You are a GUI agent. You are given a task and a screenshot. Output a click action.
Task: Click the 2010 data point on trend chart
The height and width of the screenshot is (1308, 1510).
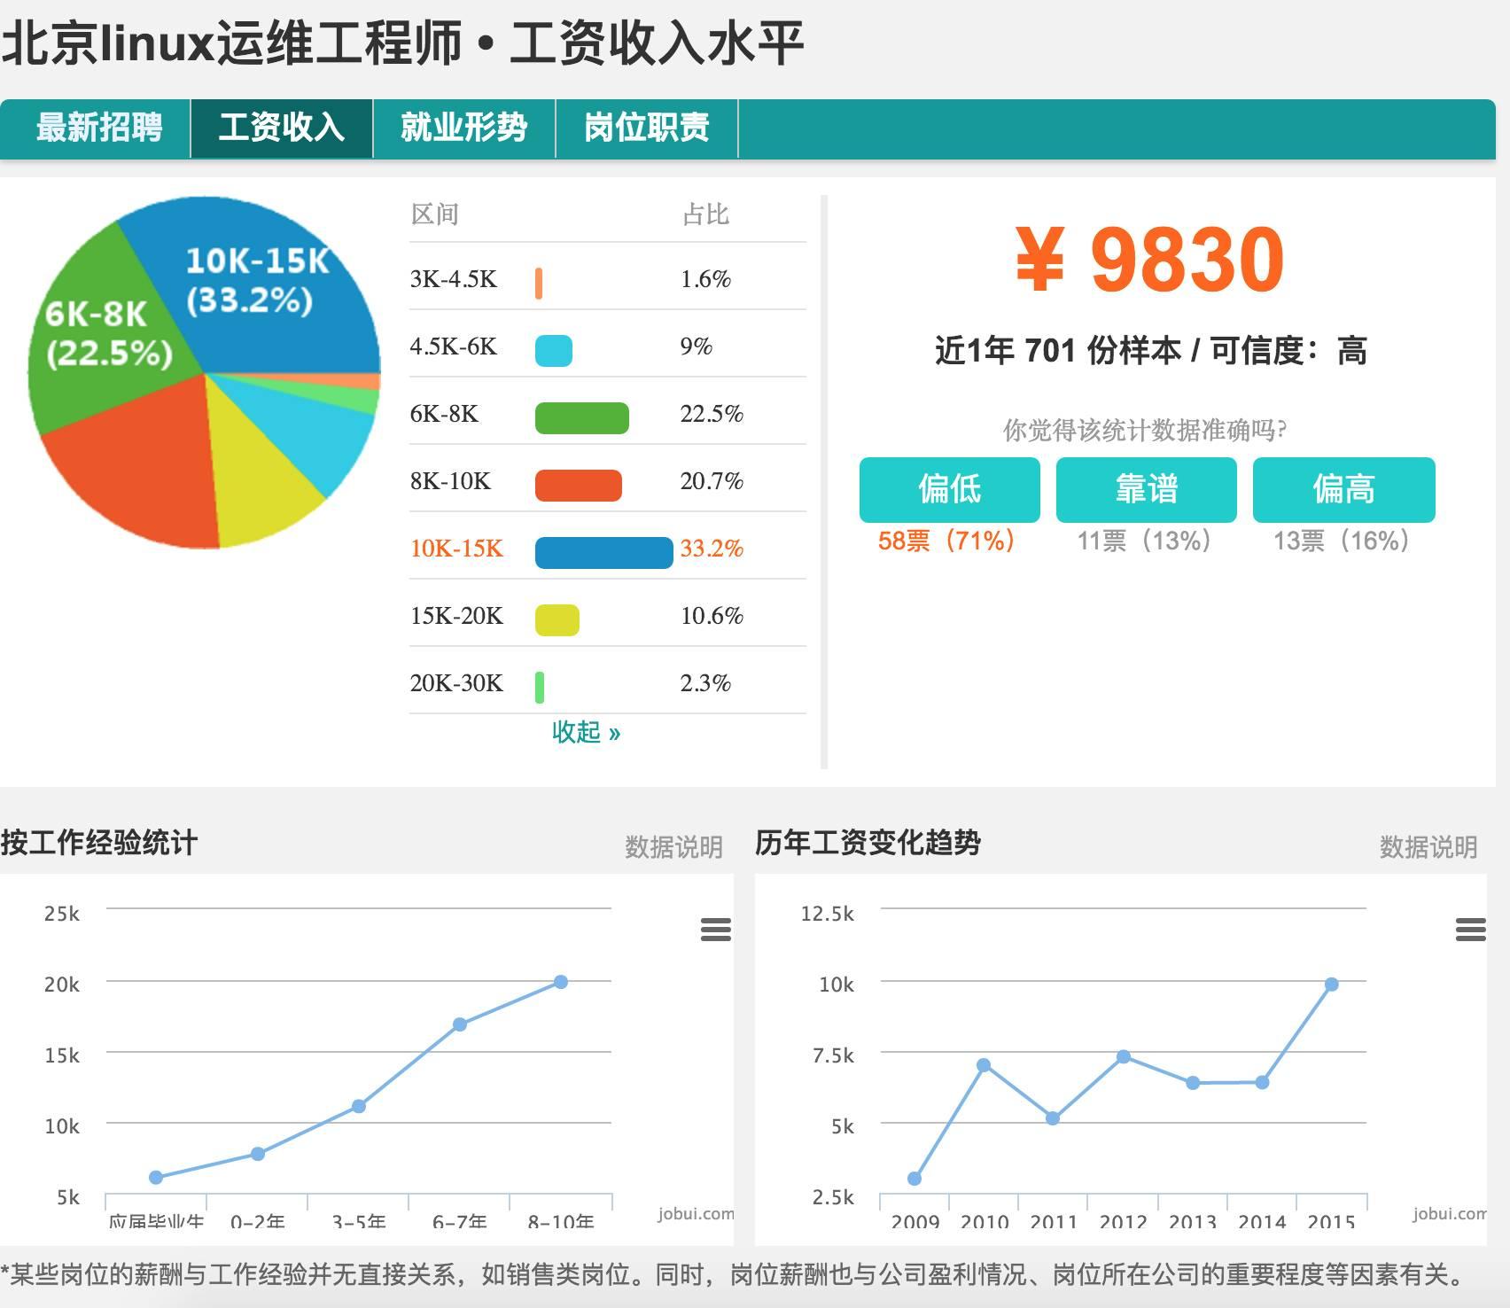tap(984, 1065)
